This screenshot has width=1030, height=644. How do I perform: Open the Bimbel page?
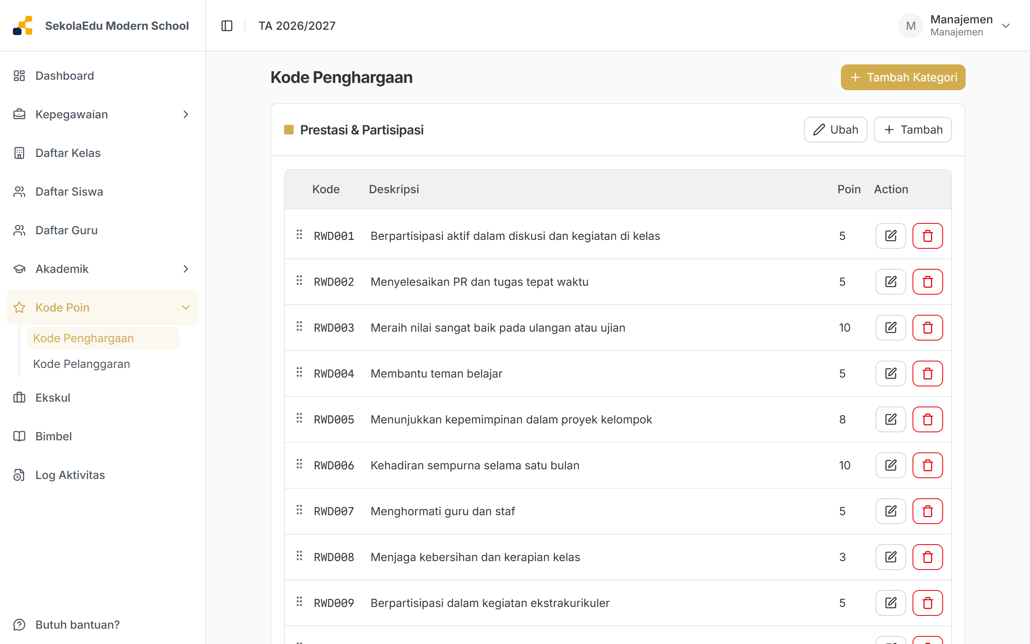103,437
